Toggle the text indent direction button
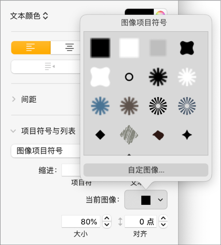Screen dimensions: 221x245 (46, 66)
